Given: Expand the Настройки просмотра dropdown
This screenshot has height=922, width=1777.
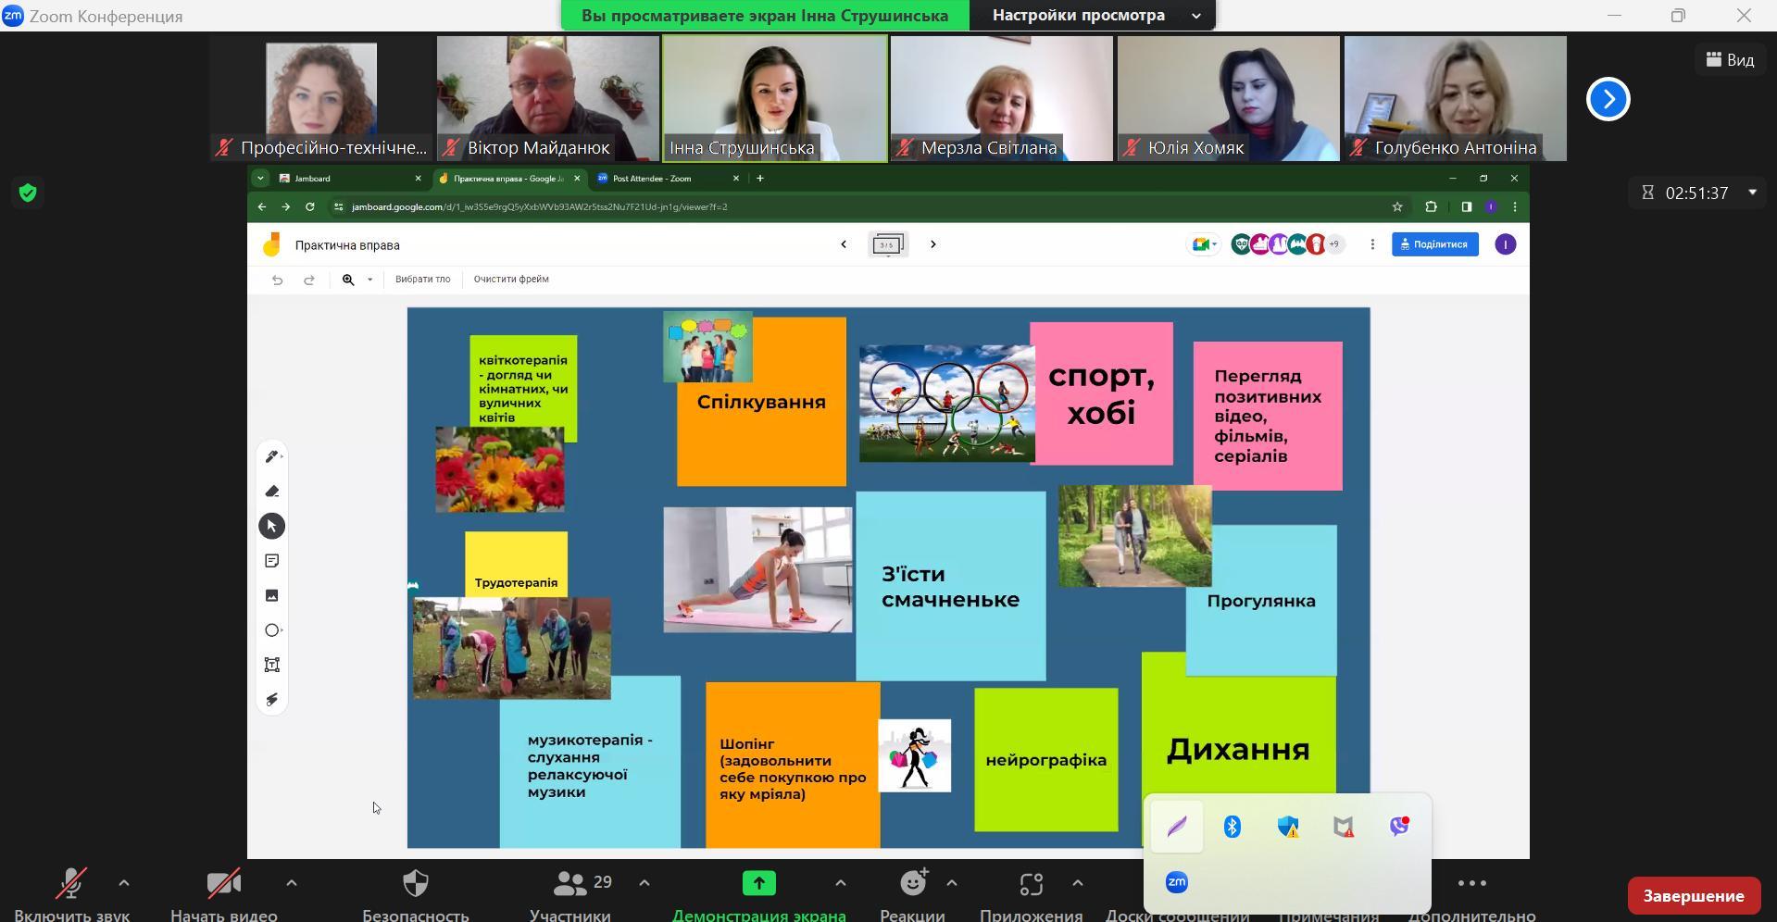Looking at the screenshot, I should 1195,16.
